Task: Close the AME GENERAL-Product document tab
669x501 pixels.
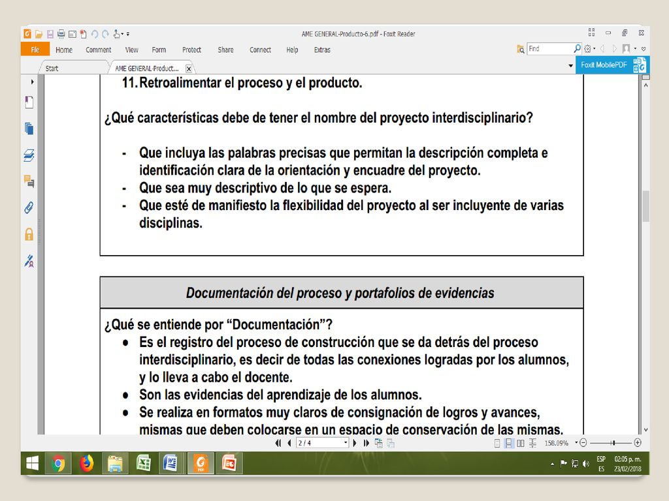Action: point(189,68)
